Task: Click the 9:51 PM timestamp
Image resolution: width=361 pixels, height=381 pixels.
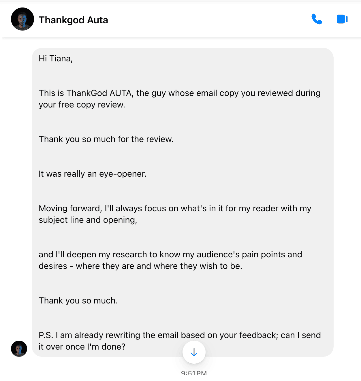Action: [194, 374]
